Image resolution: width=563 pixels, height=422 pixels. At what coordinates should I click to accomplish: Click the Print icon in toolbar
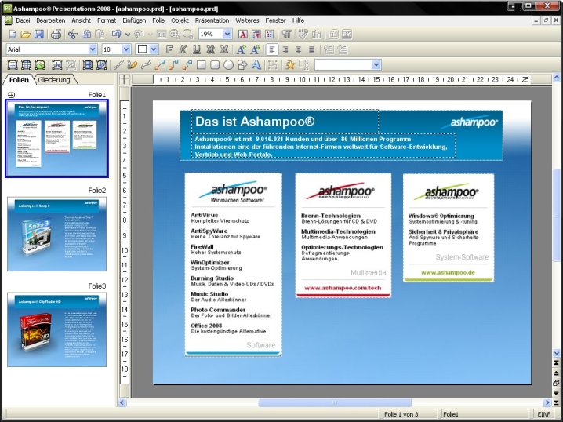(56, 35)
